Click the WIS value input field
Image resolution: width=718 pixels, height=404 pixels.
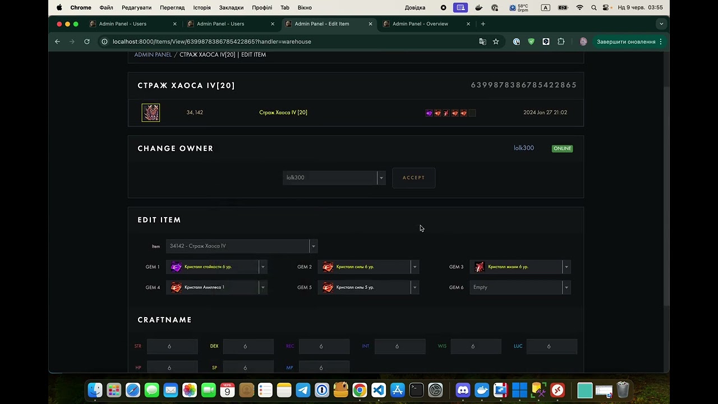pyautogui.click(x=476, y=346)
